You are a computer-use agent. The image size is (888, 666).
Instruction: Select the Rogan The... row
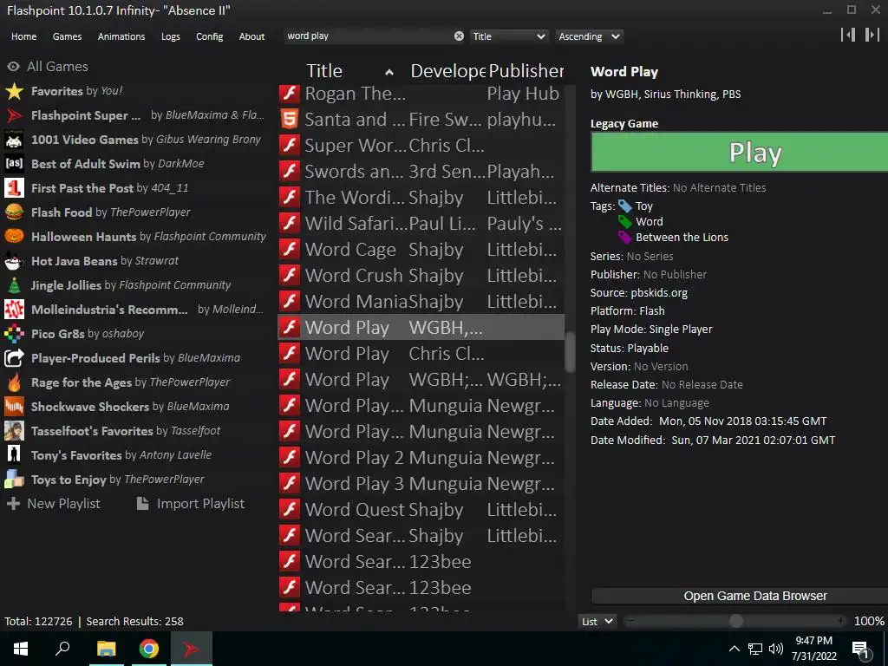pos(421,94)
